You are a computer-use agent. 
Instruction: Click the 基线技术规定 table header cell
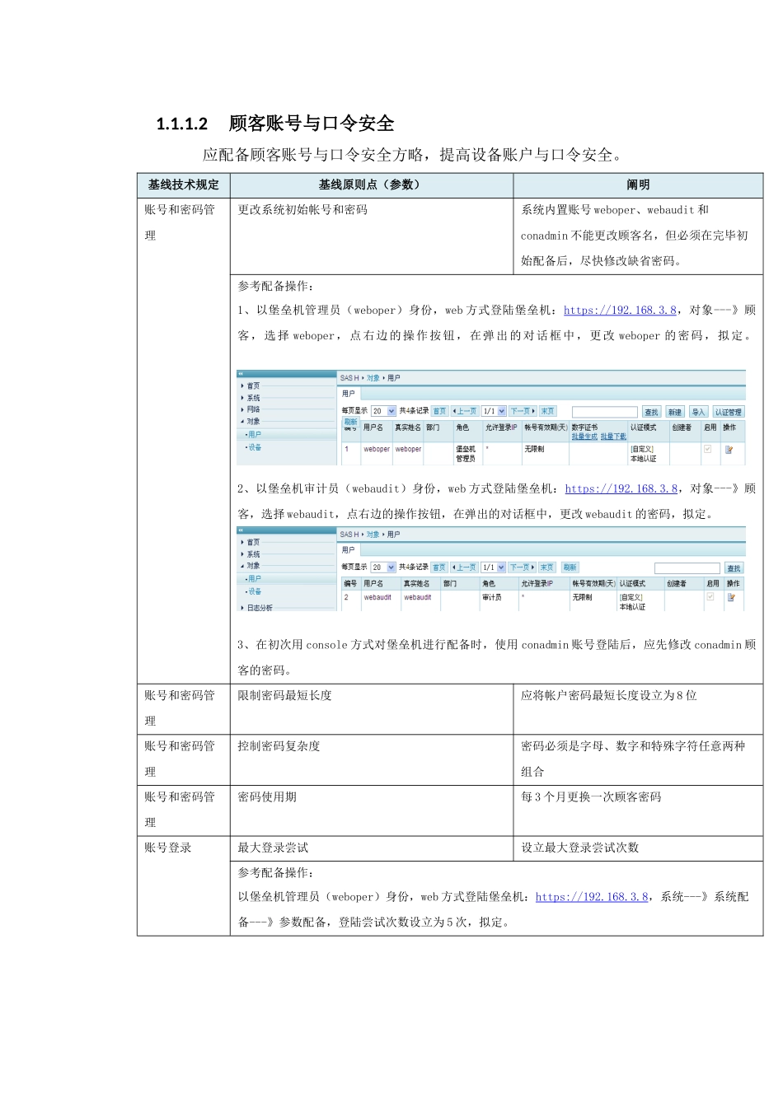pos(184,184)
